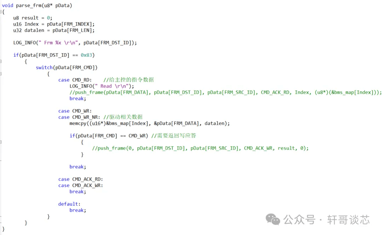Click the default case label

point(69,204)
